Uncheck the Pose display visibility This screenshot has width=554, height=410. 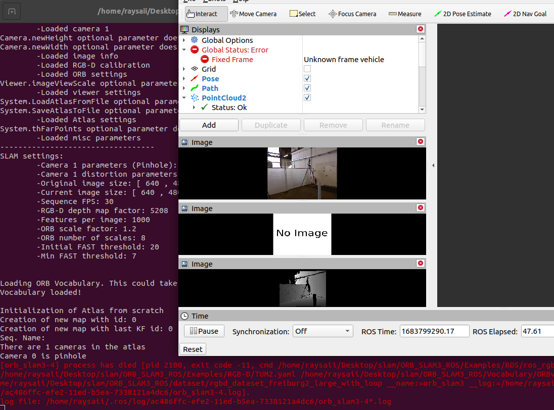307,78
